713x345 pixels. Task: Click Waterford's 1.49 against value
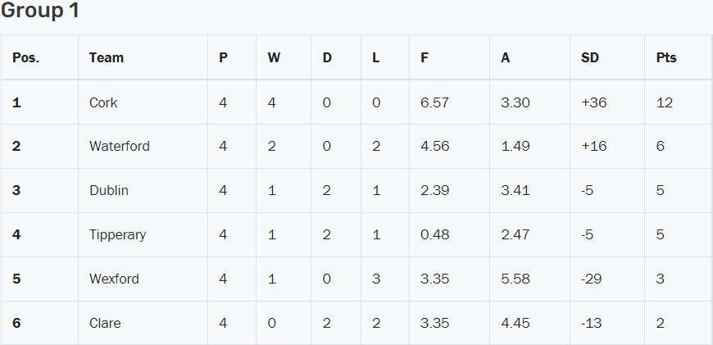click(515, 146)
